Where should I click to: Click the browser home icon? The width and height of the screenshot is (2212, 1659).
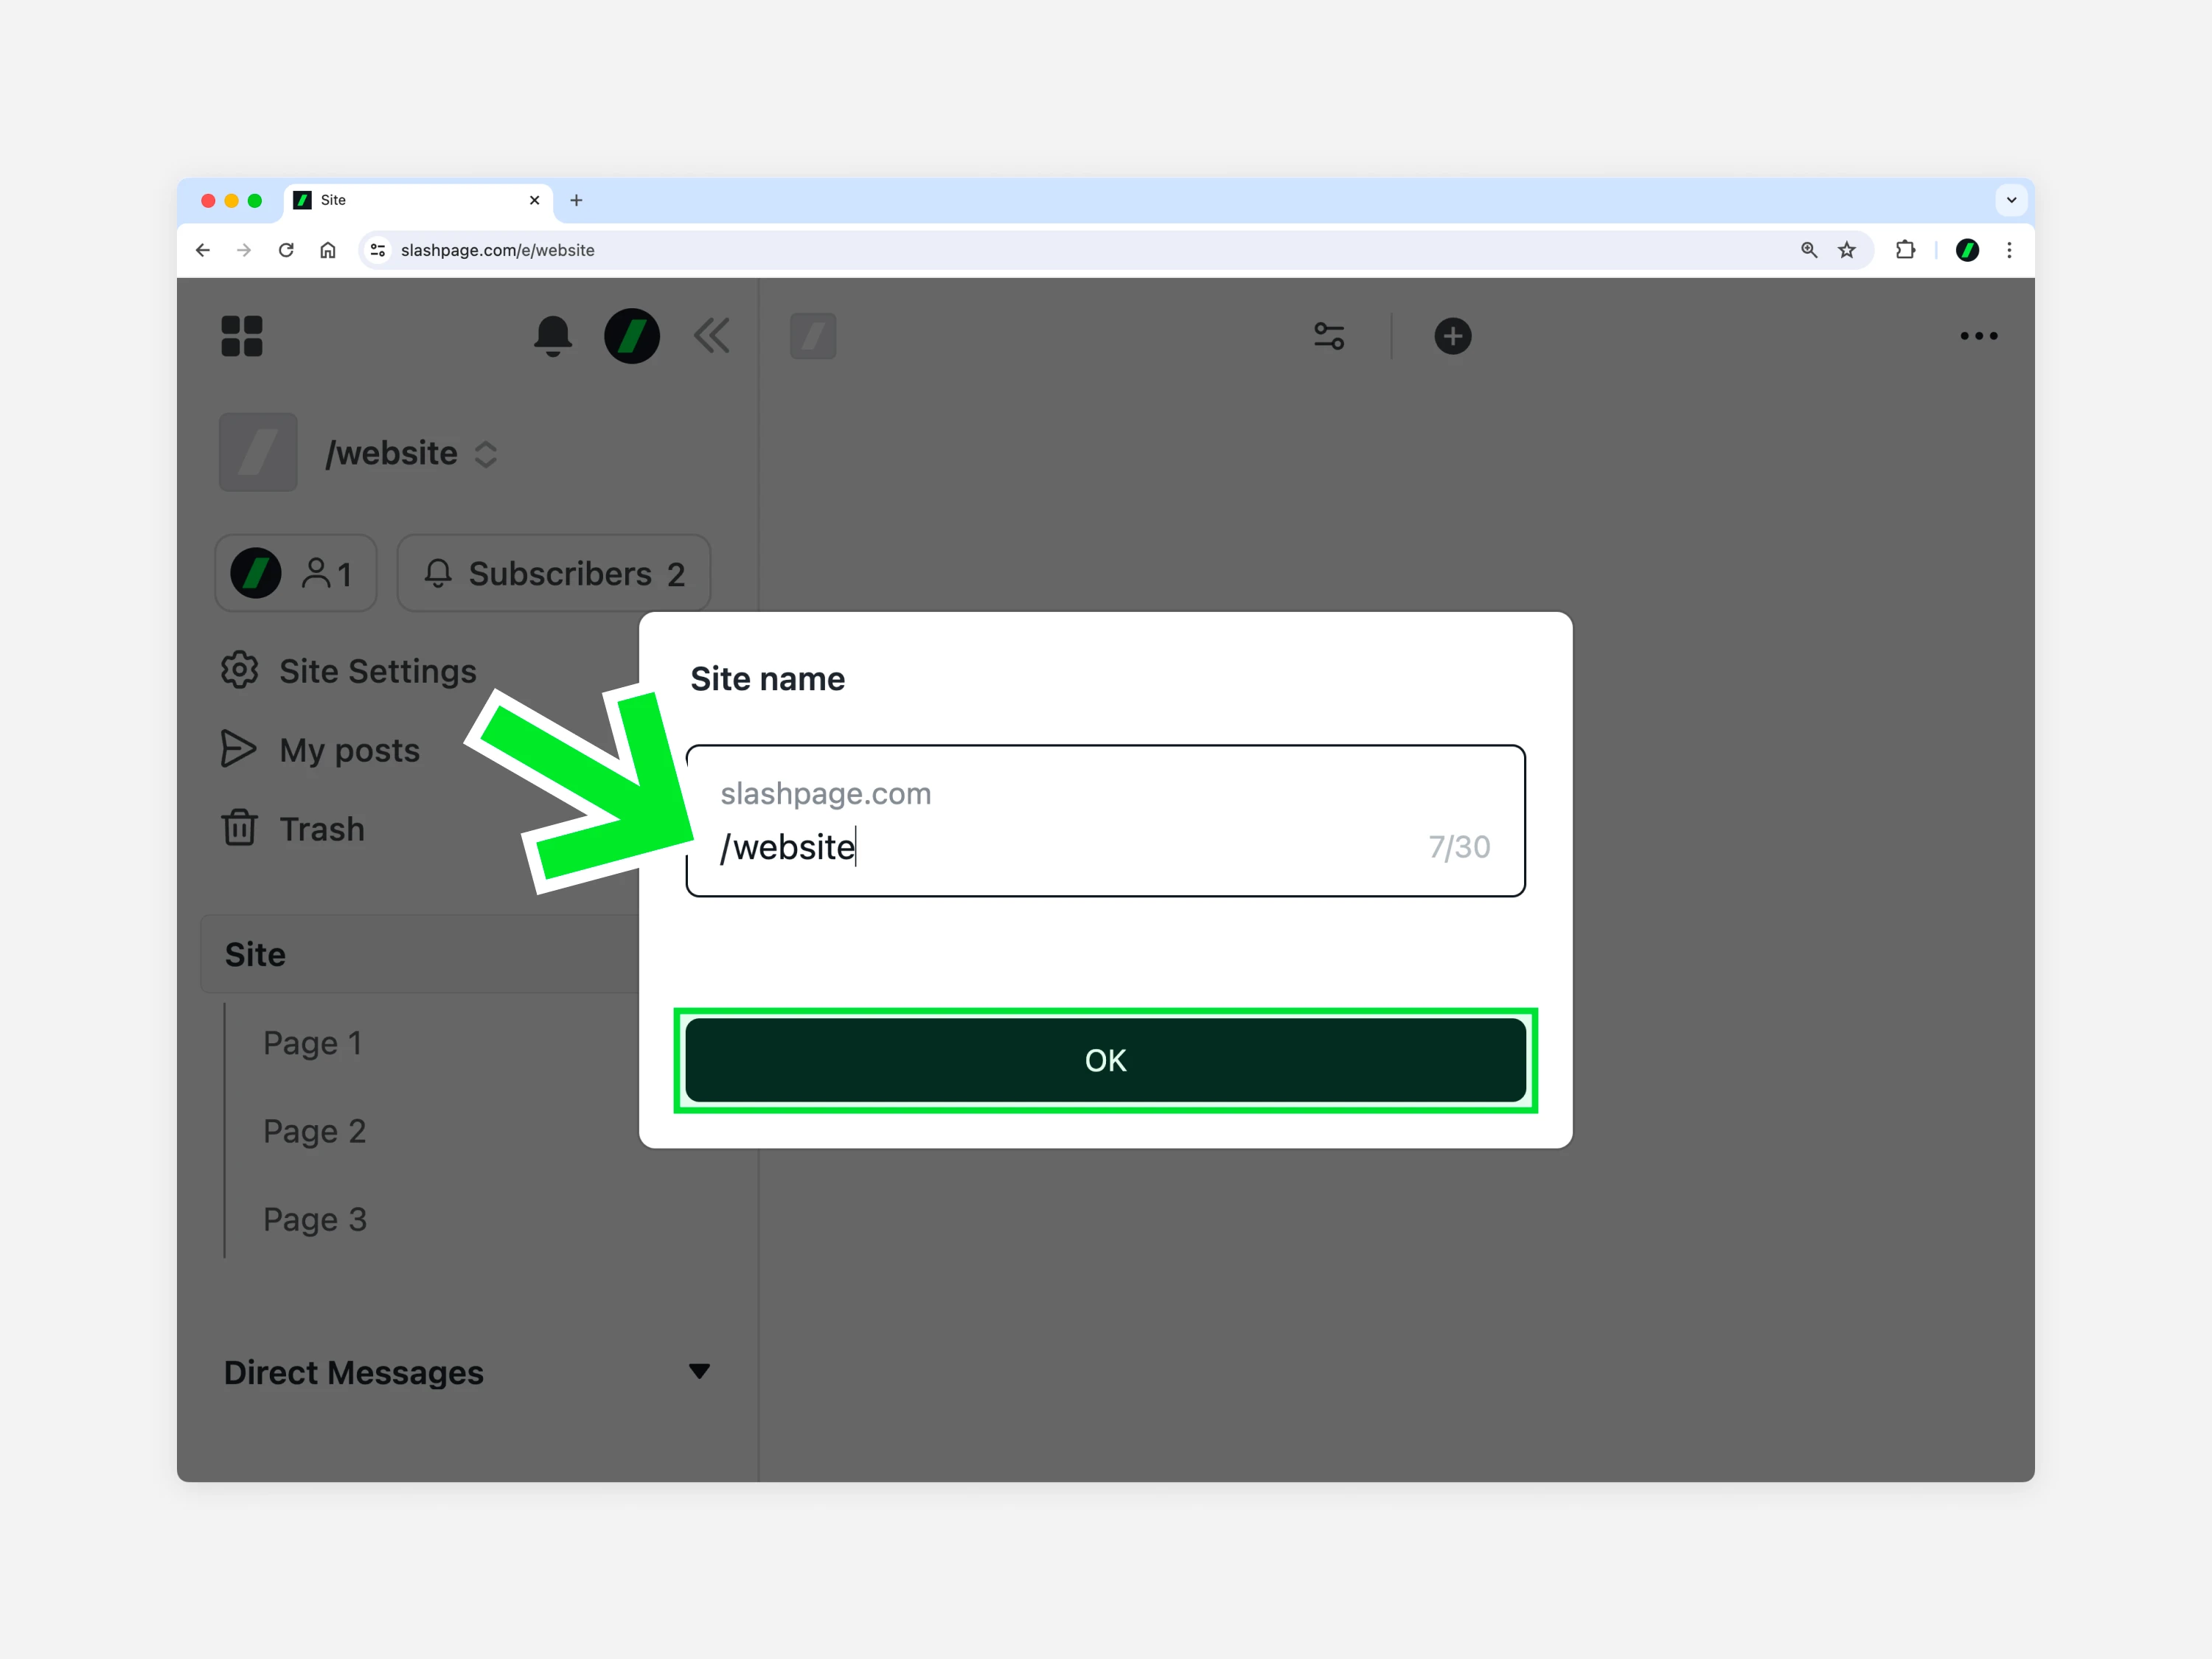pyautogui.click(x=328, y=250)
